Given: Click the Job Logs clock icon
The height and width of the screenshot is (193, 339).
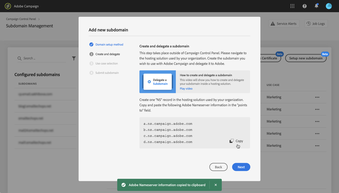Looking at the screenshot, I should coord(309,23).
